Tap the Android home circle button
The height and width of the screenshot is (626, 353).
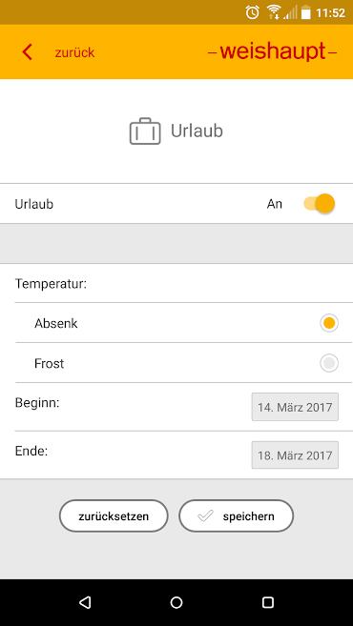[x=176, y=602]
